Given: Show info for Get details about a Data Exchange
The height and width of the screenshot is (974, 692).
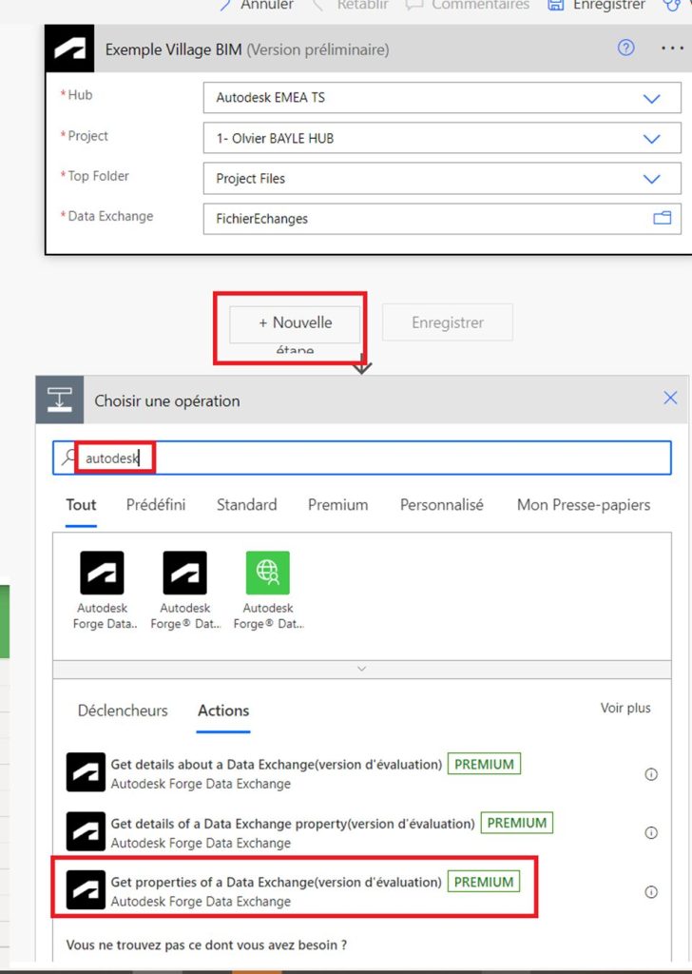Looking at the screenshot, I should 651,774.
